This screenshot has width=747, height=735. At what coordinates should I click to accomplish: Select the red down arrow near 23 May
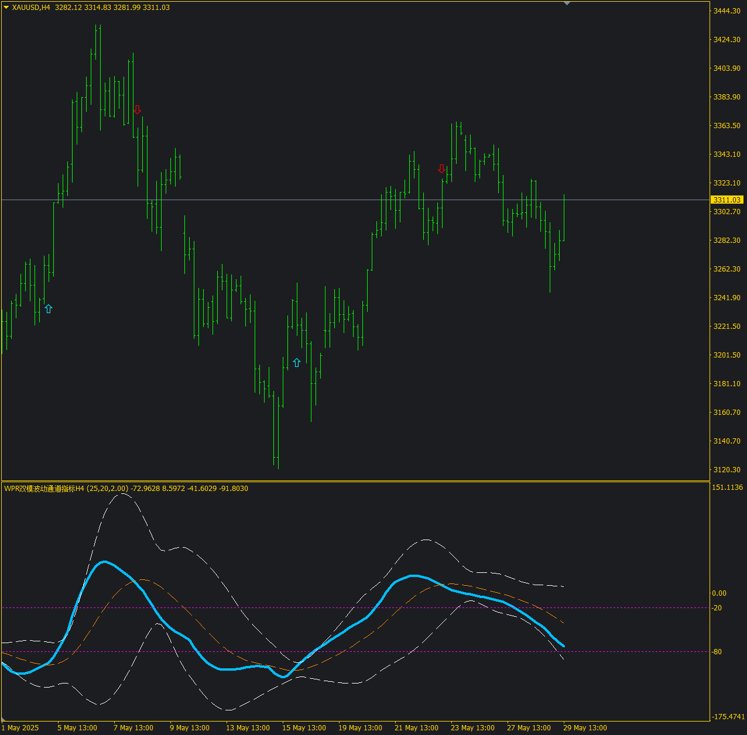pyautogui.click(x=442, y=169)
